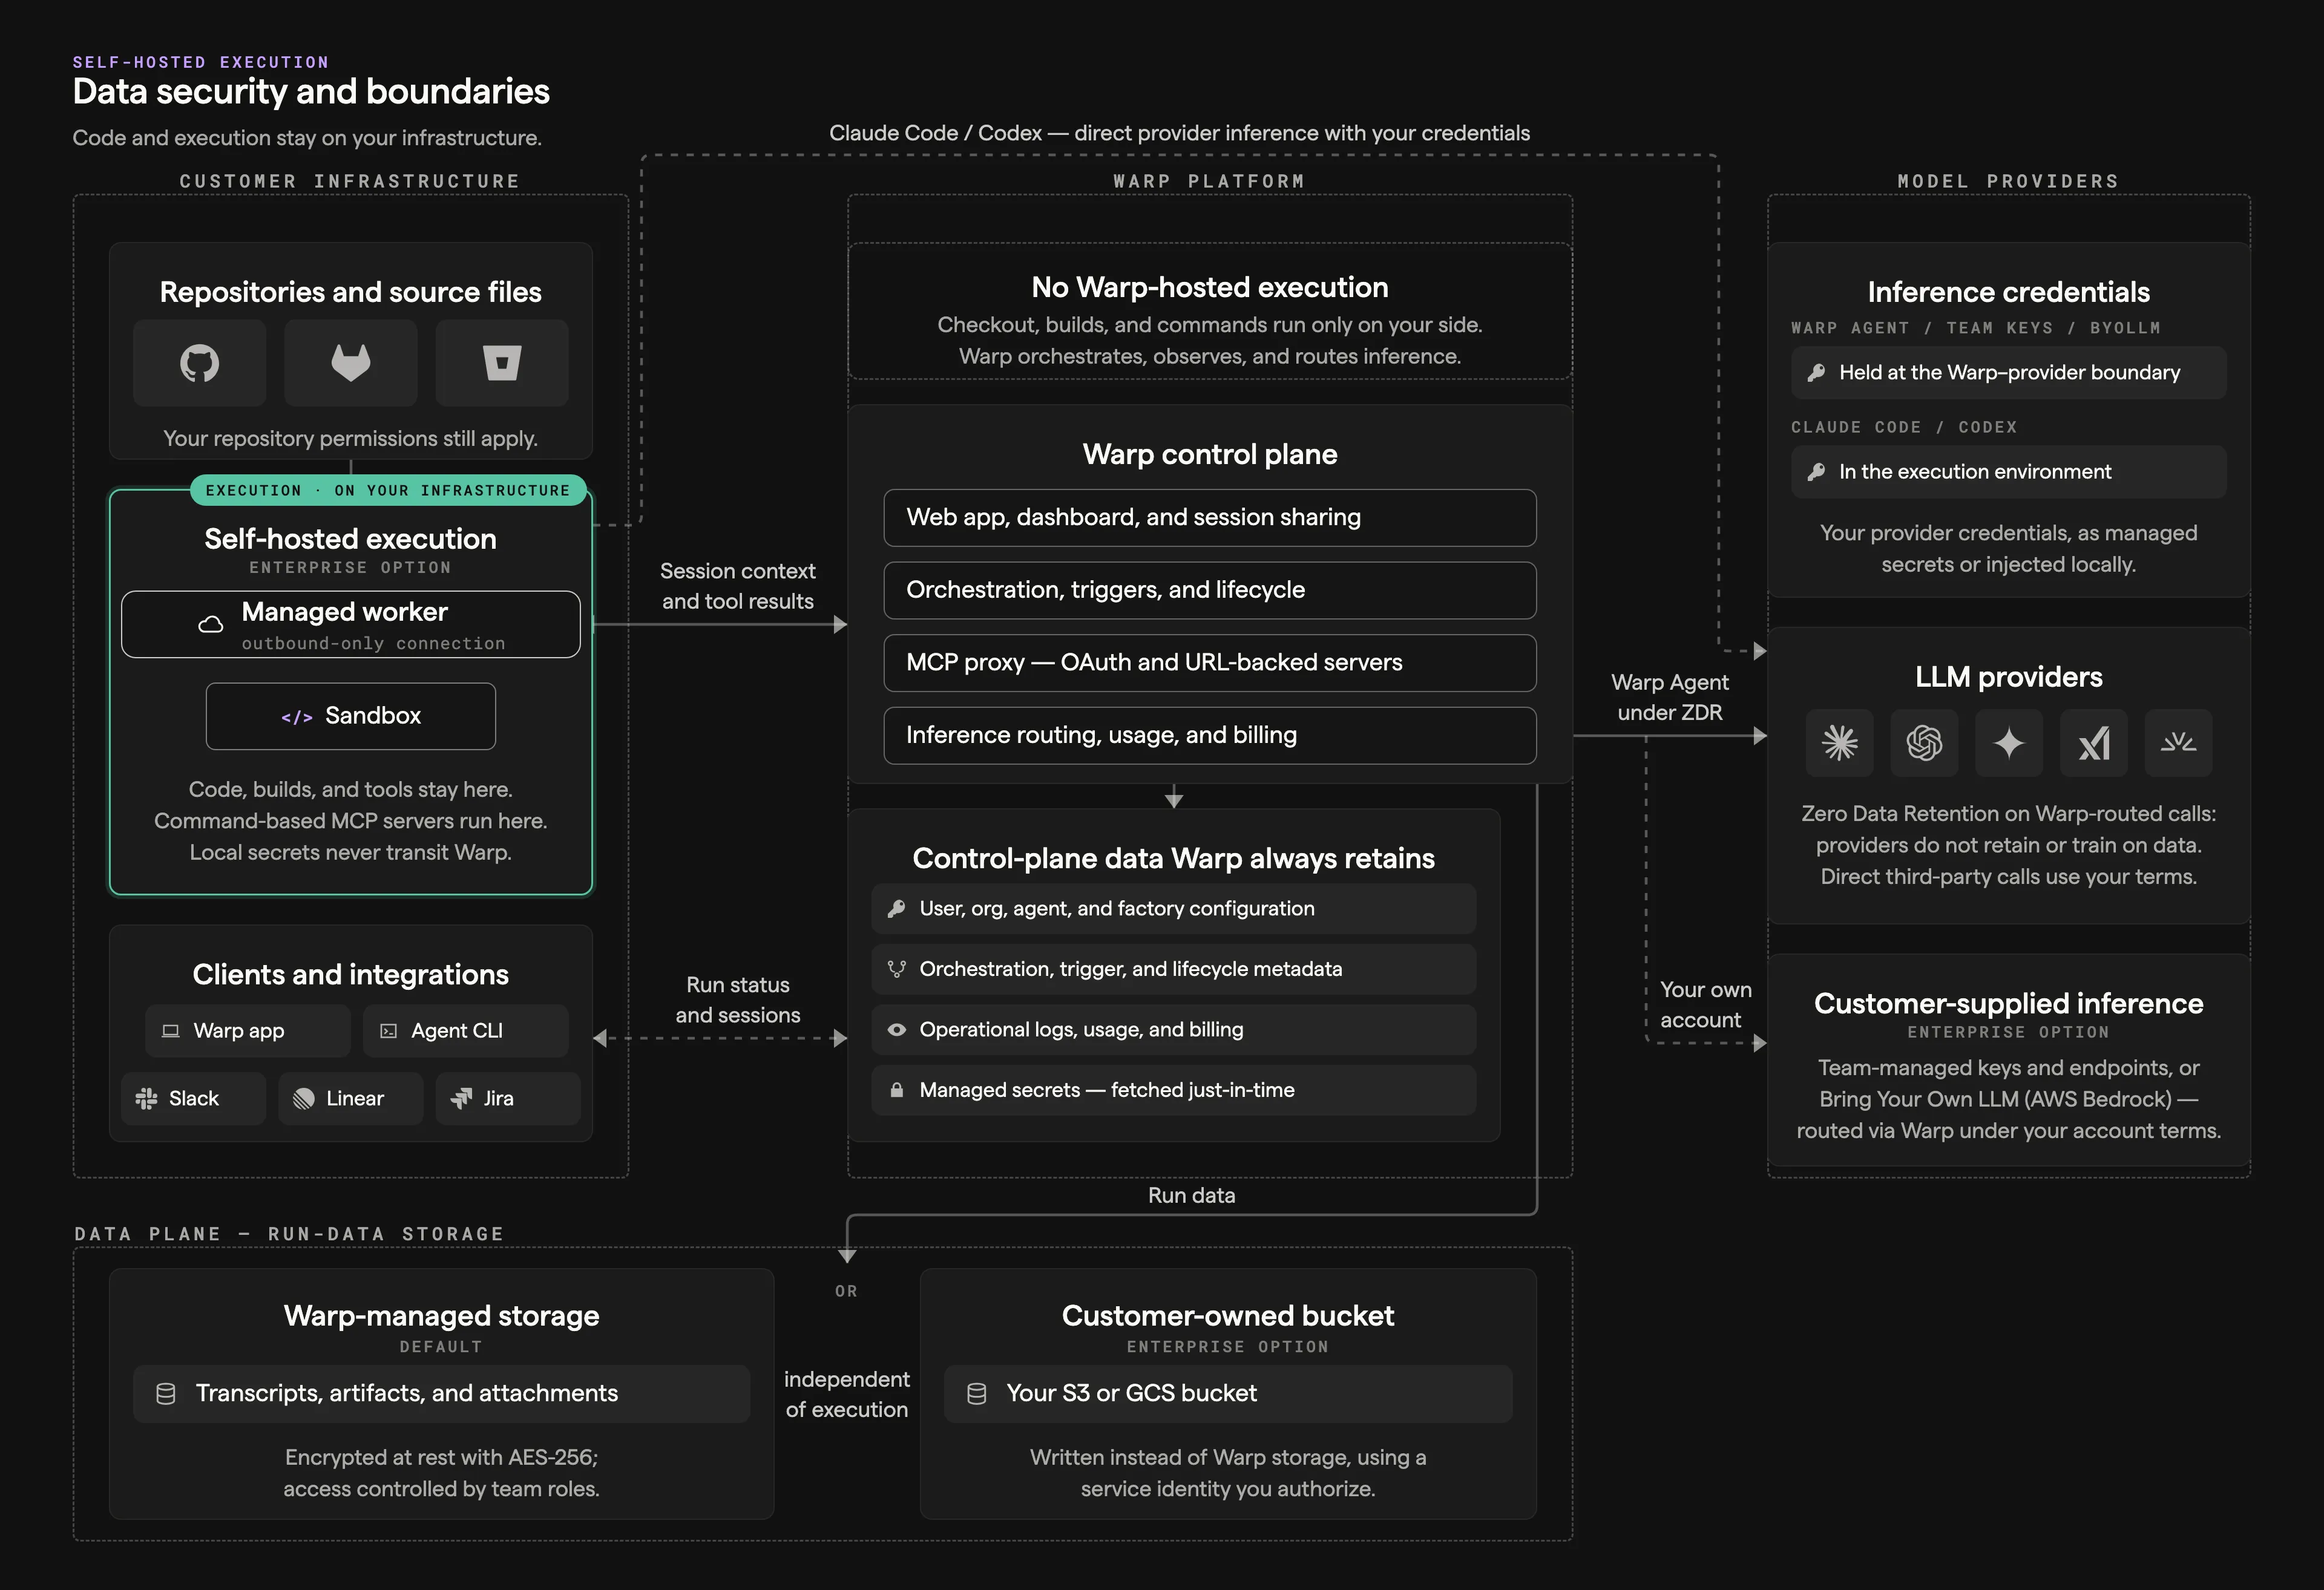Image resolution: width=2324 pixels, height=1590 pixels.
Task: Click the Session context and tool results label
Action: tap(738, 587)
